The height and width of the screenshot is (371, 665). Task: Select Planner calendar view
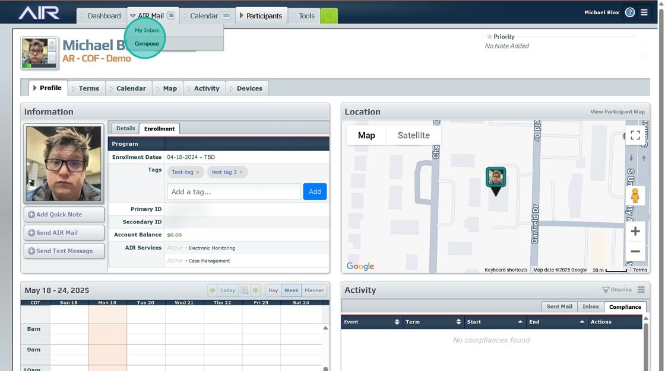(x=314, y=290)
